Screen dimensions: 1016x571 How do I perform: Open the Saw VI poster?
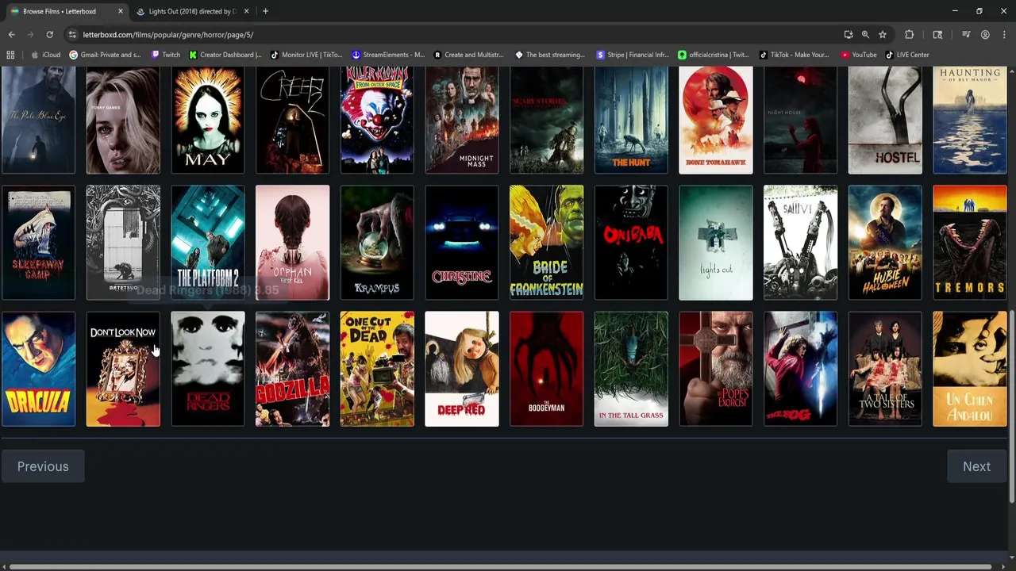point(800,243)
